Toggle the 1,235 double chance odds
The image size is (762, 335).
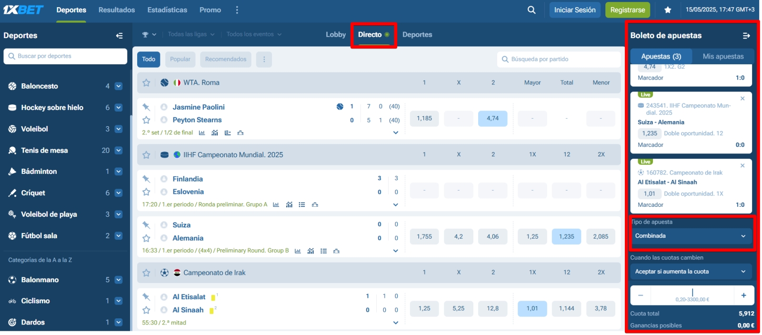(566, 237)
